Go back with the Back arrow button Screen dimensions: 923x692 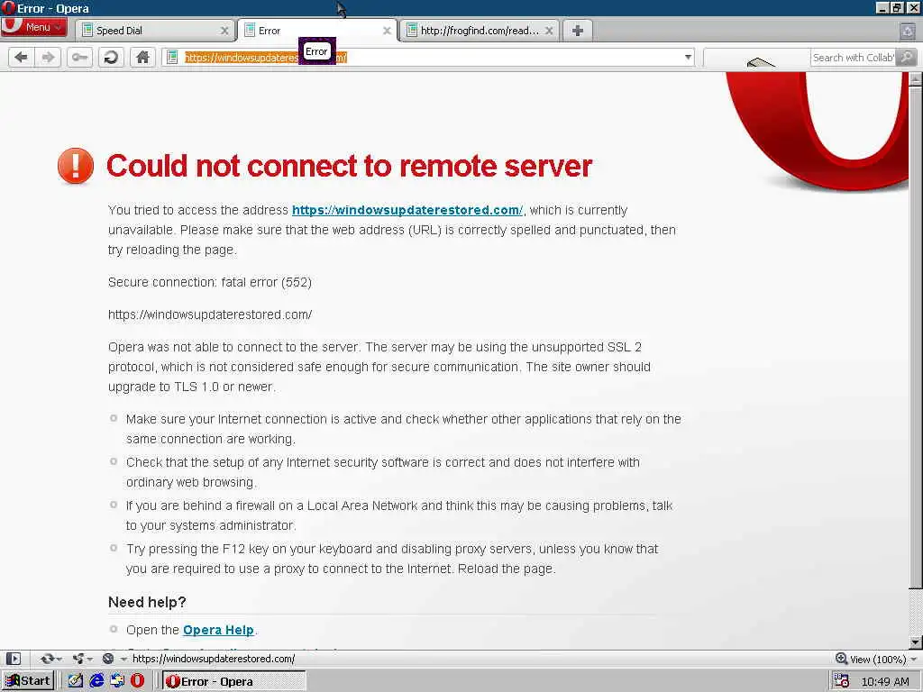point(22,57)
